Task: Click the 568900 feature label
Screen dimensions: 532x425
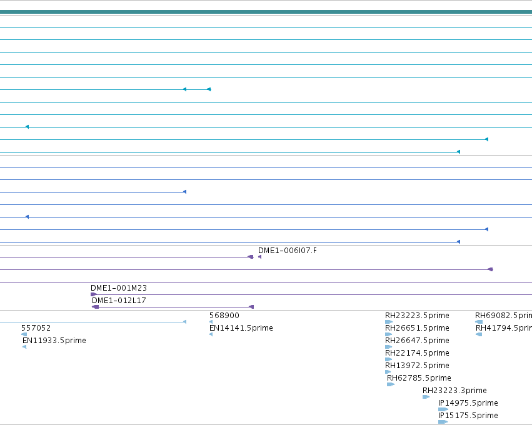Action: coord(224,316)
